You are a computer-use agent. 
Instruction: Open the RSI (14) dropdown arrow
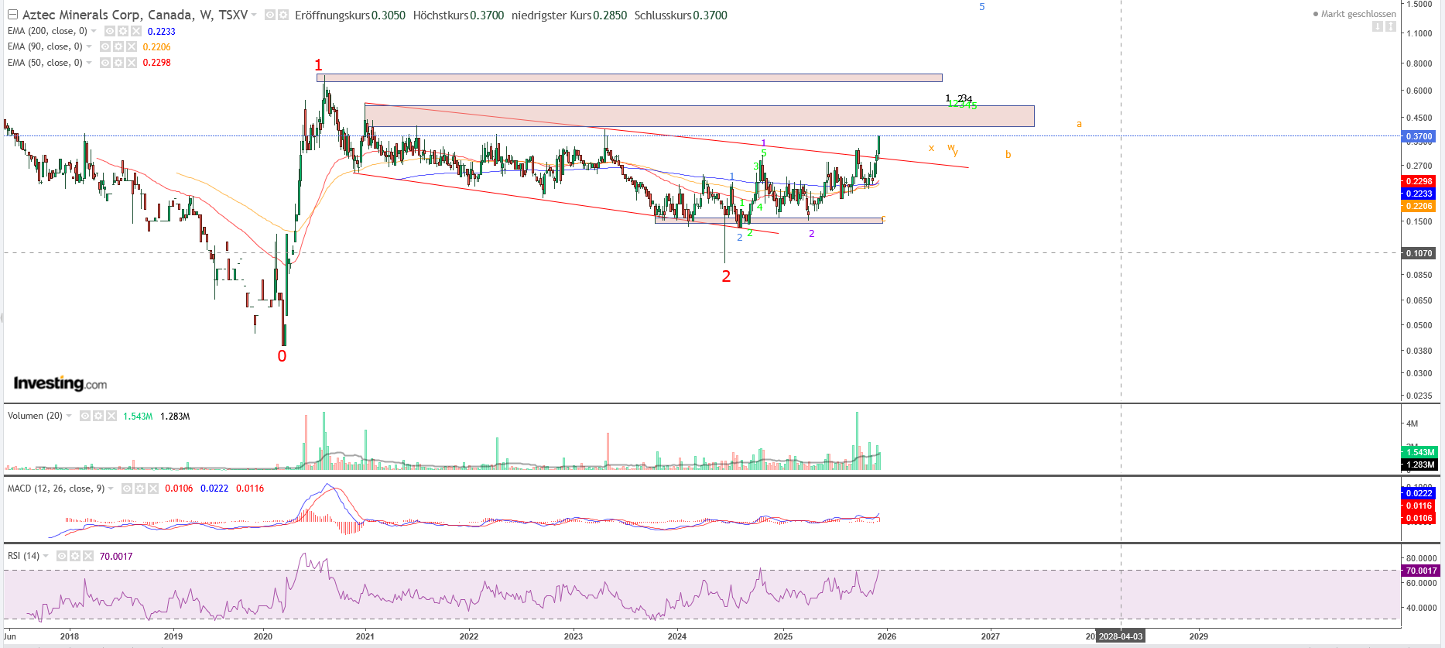click(46, 556)
